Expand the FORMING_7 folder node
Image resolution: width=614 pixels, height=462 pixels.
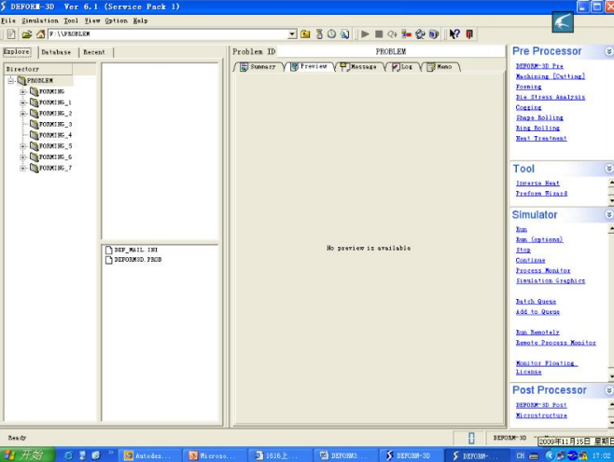tap(23, 168)
